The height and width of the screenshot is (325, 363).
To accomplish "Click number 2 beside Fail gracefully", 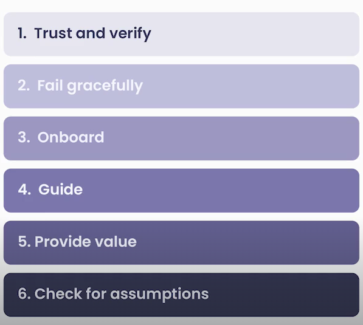I will click(23, 86).
